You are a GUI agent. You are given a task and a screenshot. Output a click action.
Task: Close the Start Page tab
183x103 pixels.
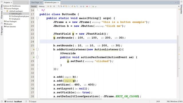tap(41, 3)
